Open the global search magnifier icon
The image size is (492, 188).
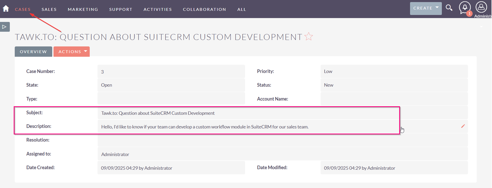(x=449, y=8)
